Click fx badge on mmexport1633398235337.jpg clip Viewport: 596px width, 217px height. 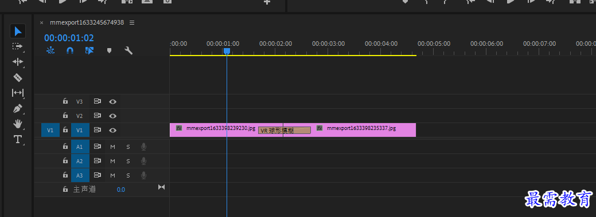pyautogui.click(x=320, y=128)
